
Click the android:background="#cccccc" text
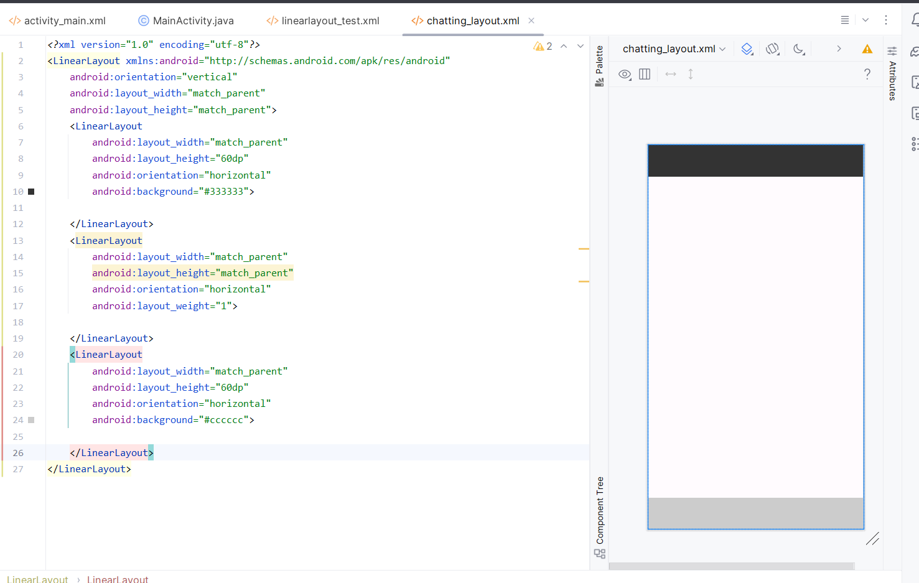click(x=173, y=420)
